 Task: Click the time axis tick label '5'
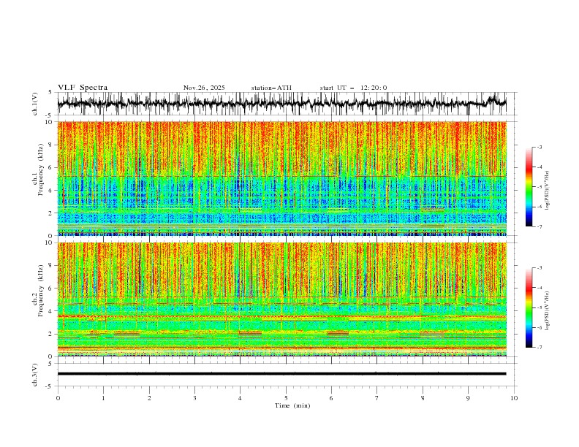[286, 398]
